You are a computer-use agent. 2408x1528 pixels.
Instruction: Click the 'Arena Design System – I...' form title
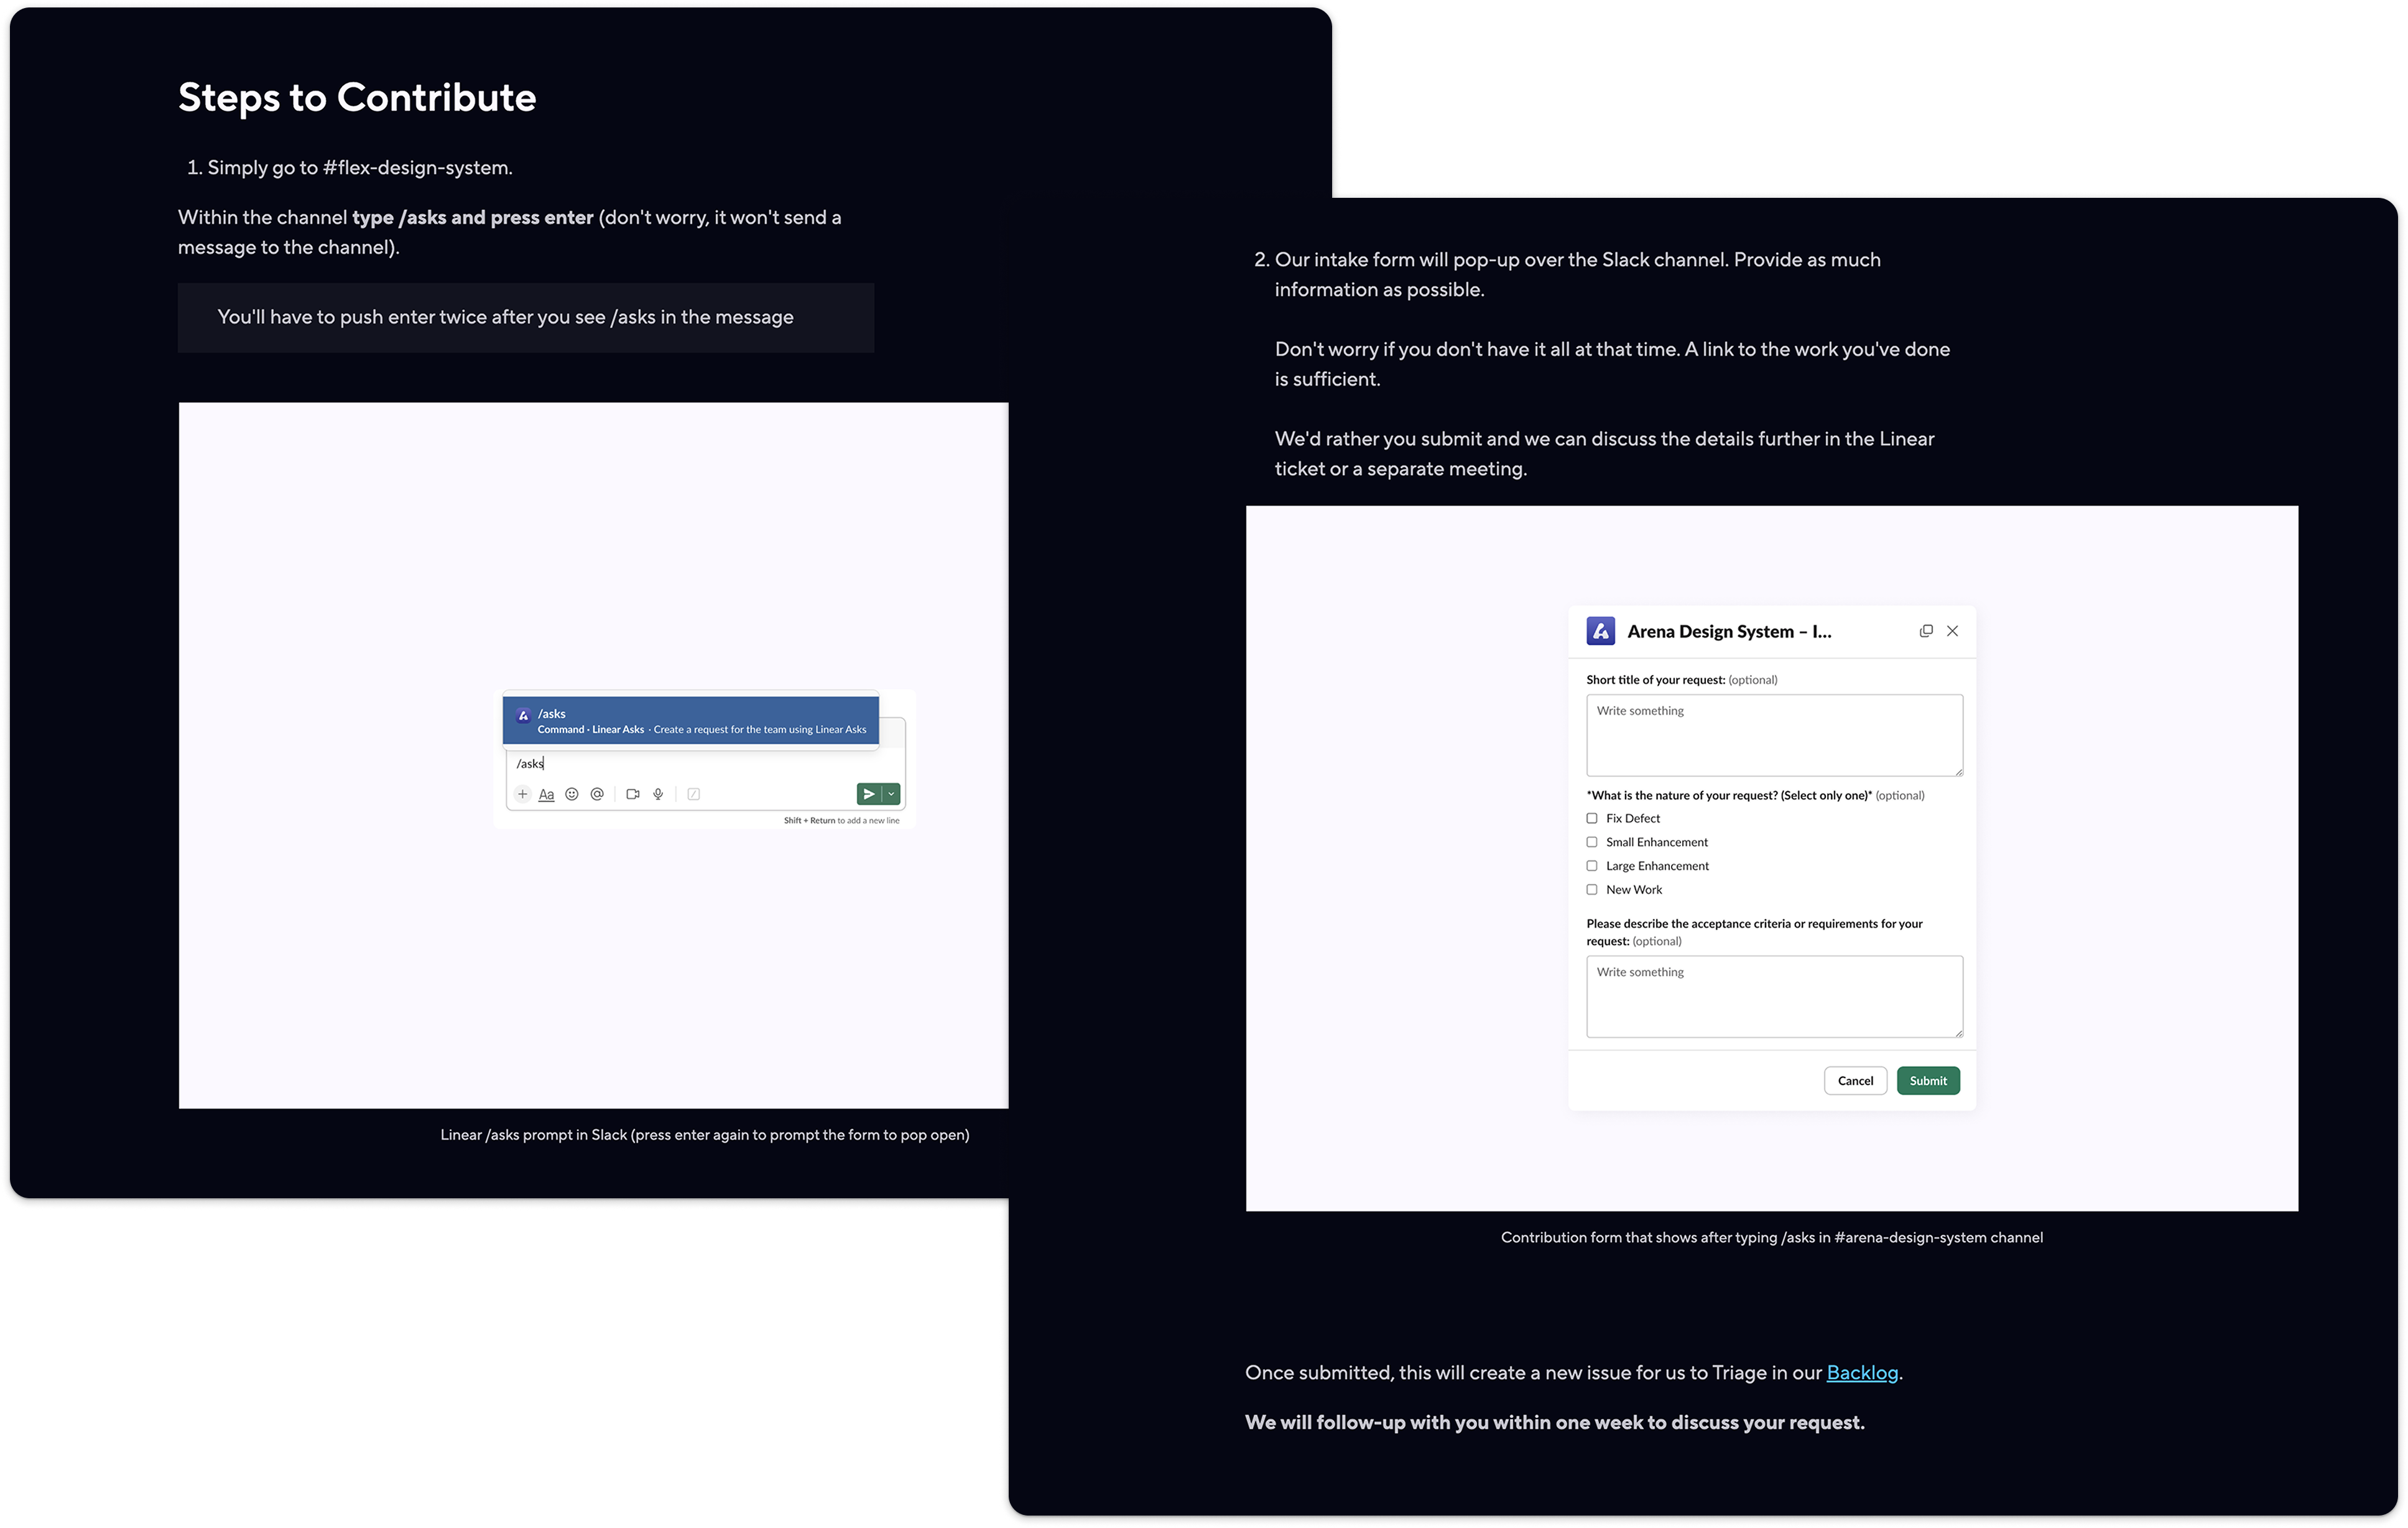point(1729,632)
